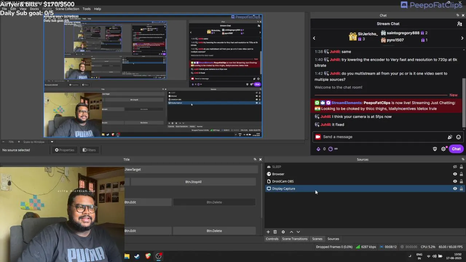The height and width of the screenshot is (262, 466).
Task: Open the Edit menu
Action: (x=13, y=9)
